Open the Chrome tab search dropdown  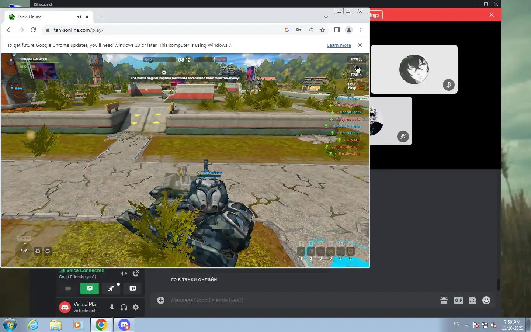(326, 17)
